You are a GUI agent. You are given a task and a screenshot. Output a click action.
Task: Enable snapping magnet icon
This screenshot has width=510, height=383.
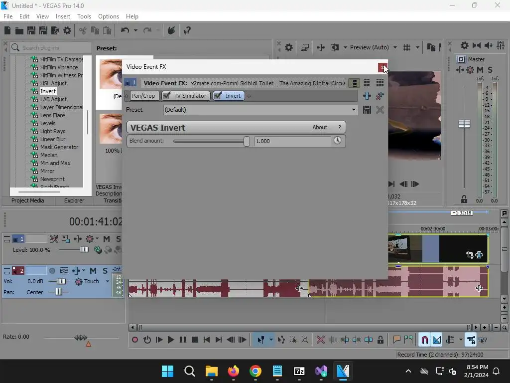[424, 340]
